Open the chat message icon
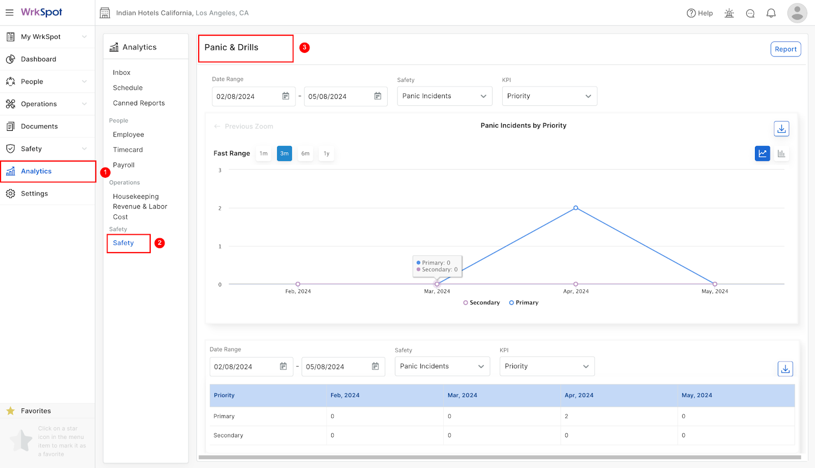The height and width of the screenshot is (468, 815). tap(750, 13)
